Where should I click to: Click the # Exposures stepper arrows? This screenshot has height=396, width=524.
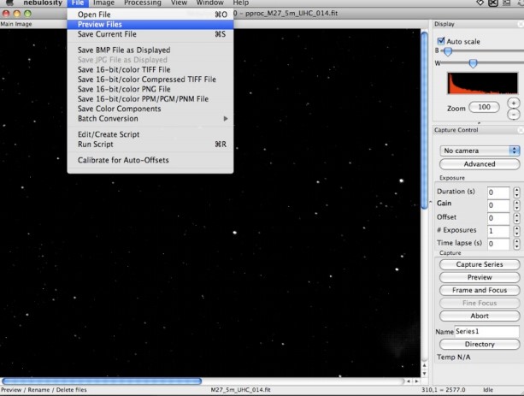516,232
